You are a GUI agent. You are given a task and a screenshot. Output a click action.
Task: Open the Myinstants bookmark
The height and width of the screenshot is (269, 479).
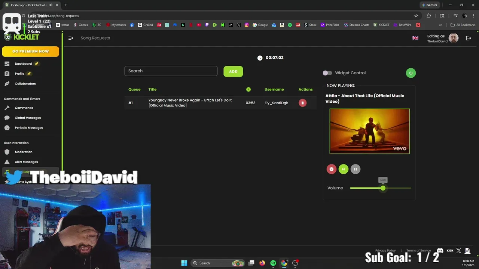coord(116,25)
